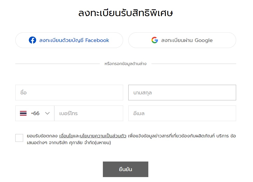Tick the accept terms checkbox
This screenshot has width=253, height=182.
point(19,138)
